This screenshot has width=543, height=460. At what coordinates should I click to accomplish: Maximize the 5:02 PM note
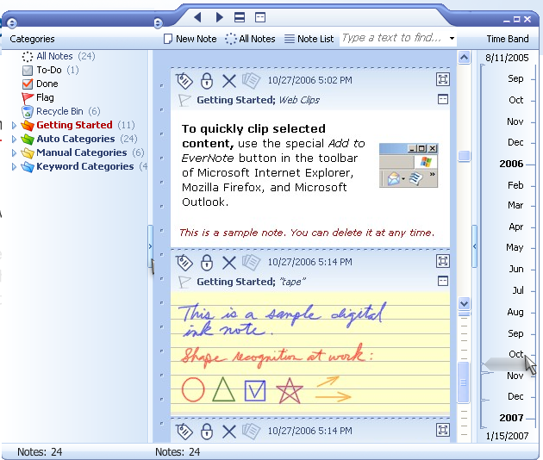click(442, 79)
